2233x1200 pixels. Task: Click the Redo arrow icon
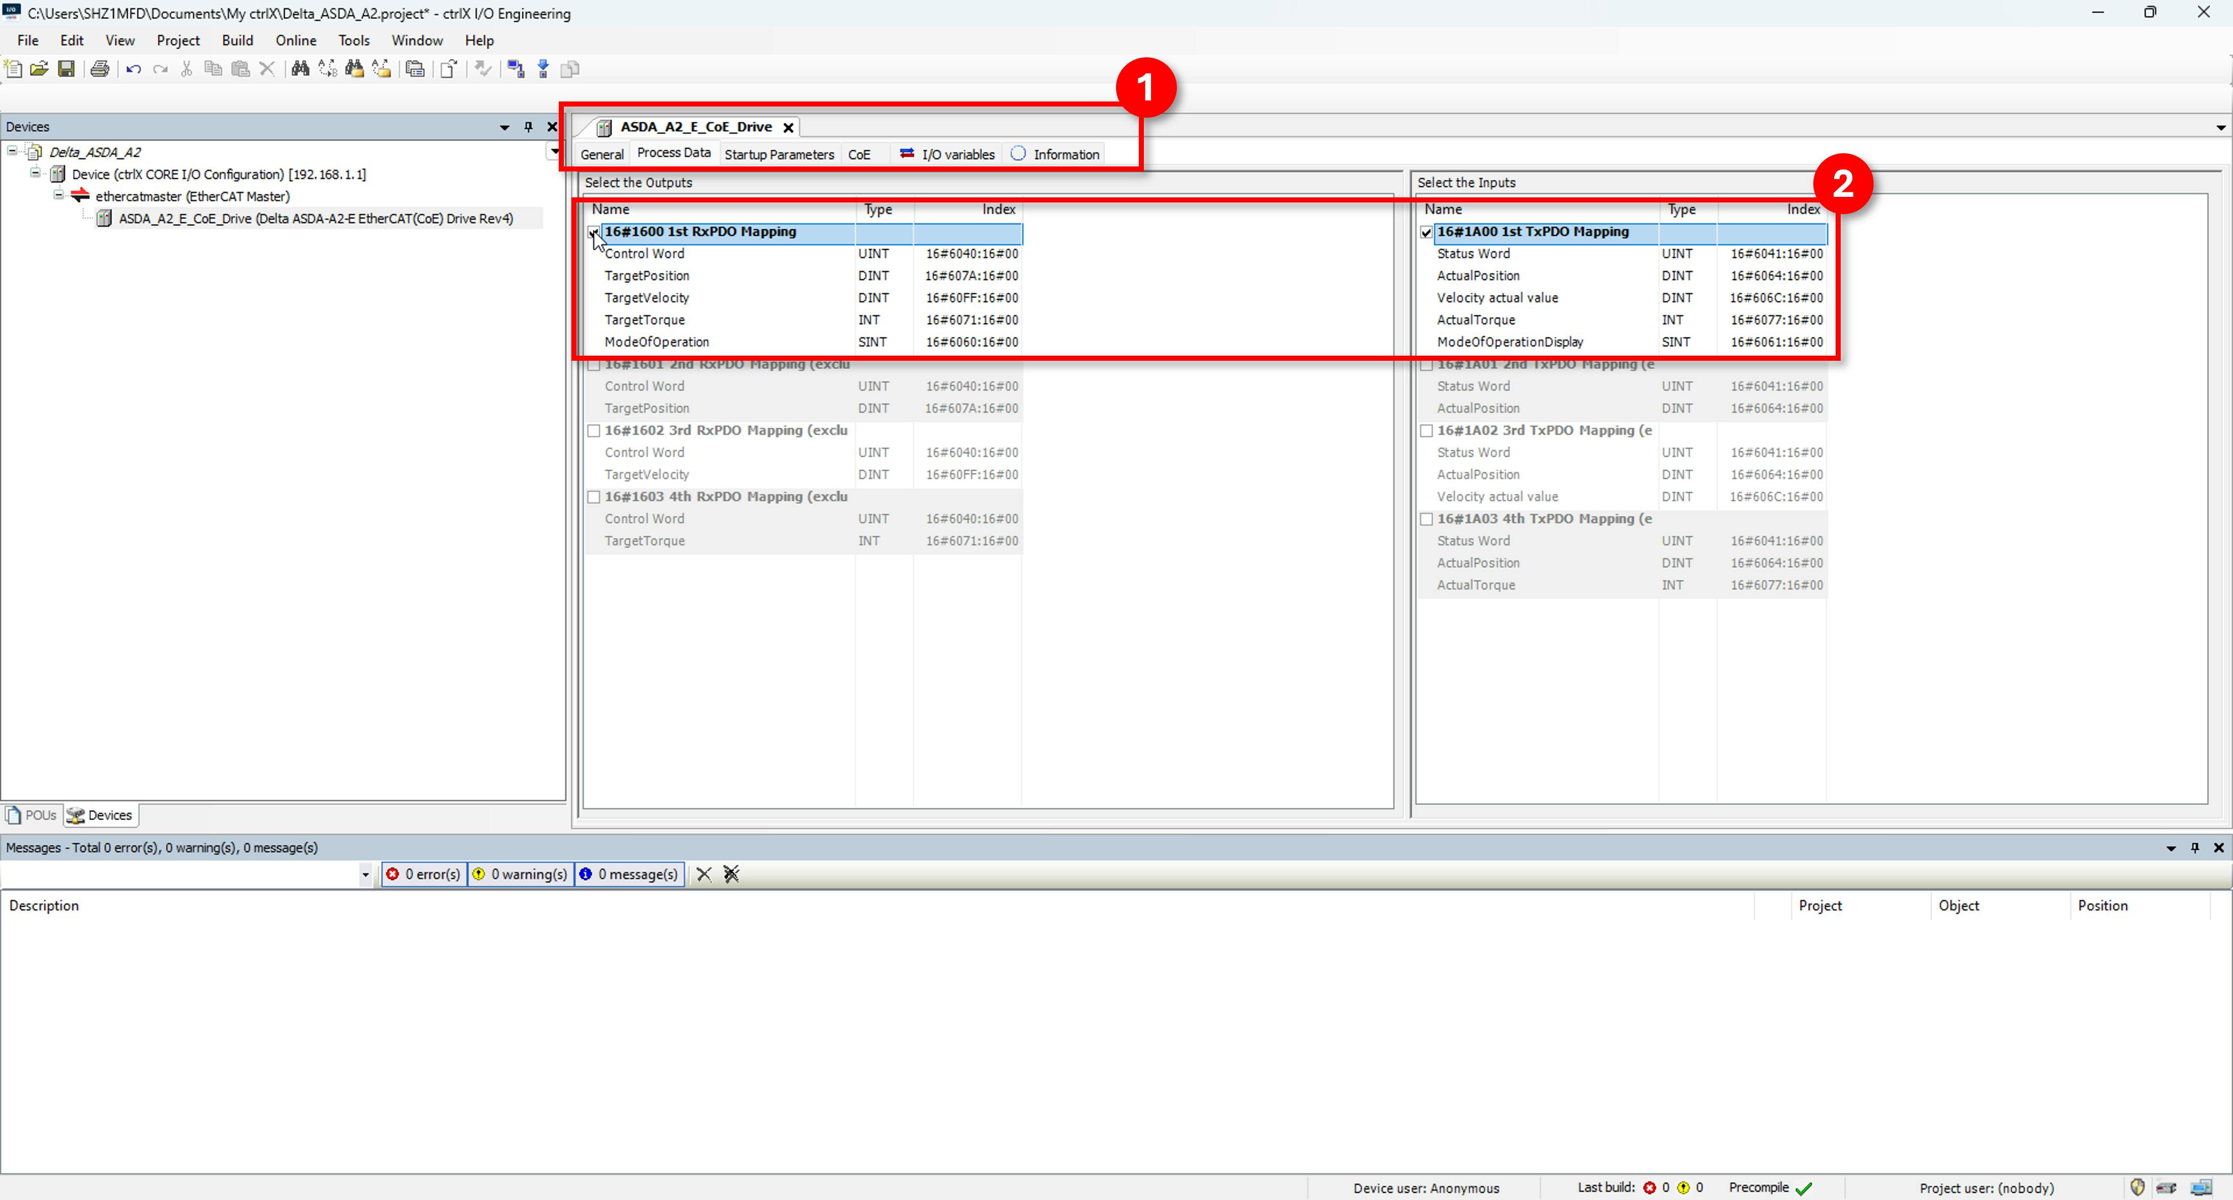pyautogui.click(x=160, y=70)
